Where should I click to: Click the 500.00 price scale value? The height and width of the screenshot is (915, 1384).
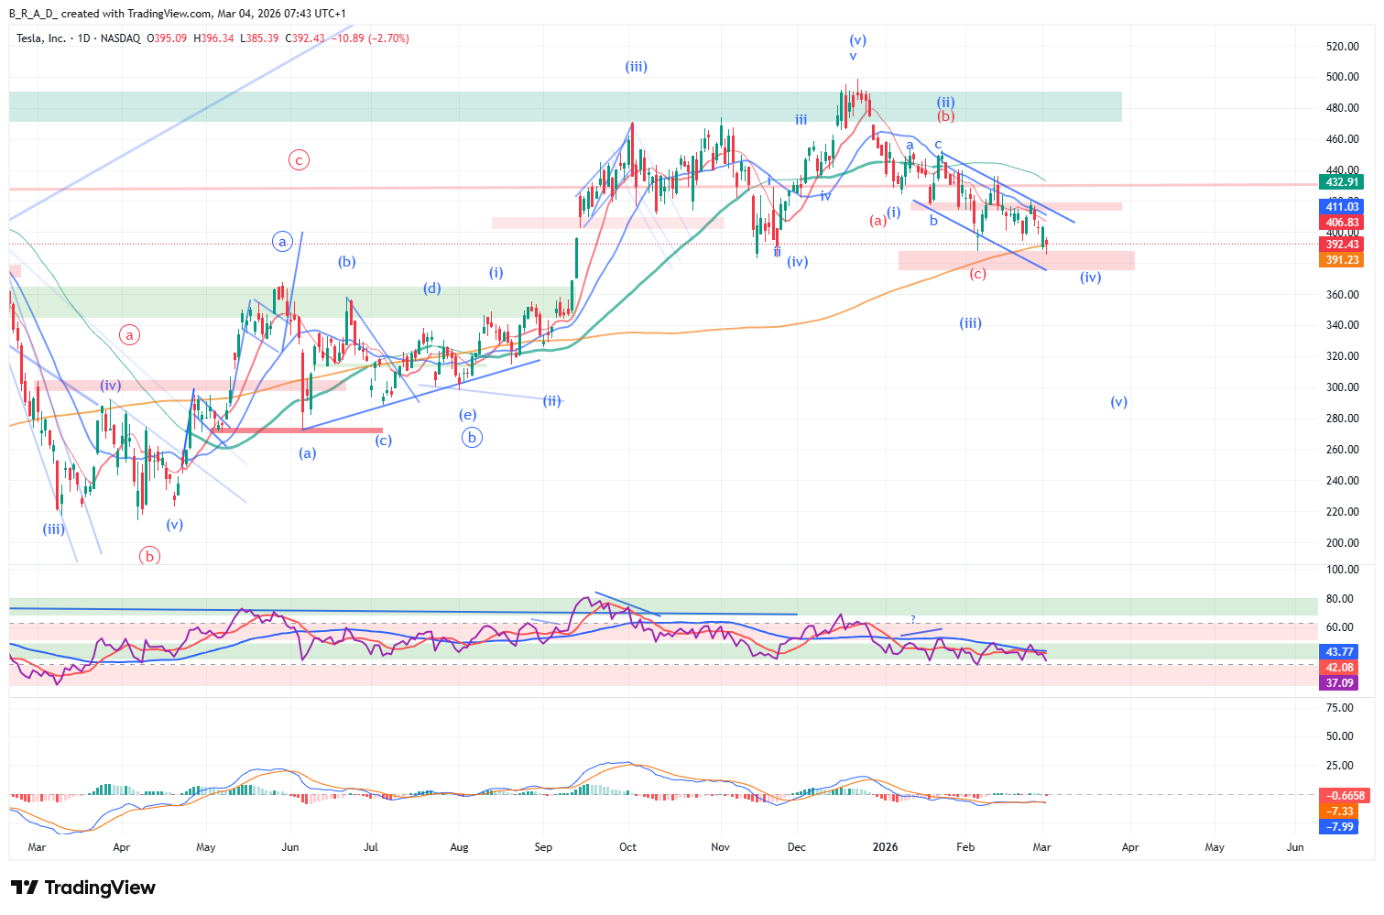point(1342,77)
